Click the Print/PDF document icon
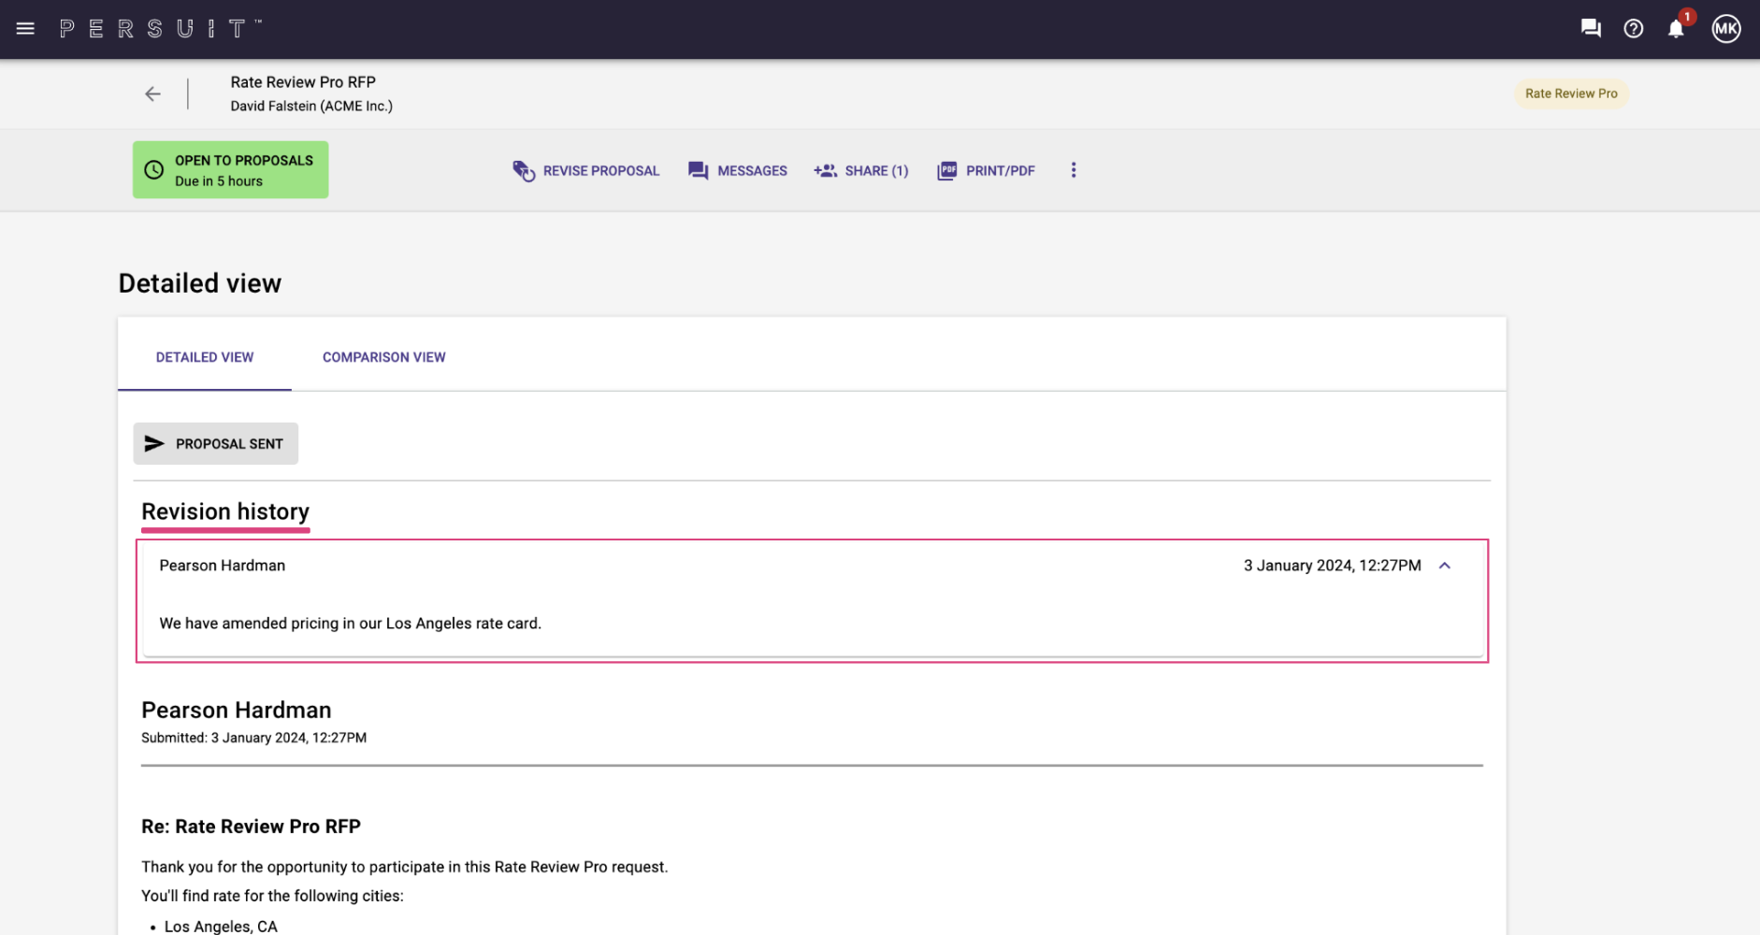This screenshot has width=1760, height=935. 946,170
